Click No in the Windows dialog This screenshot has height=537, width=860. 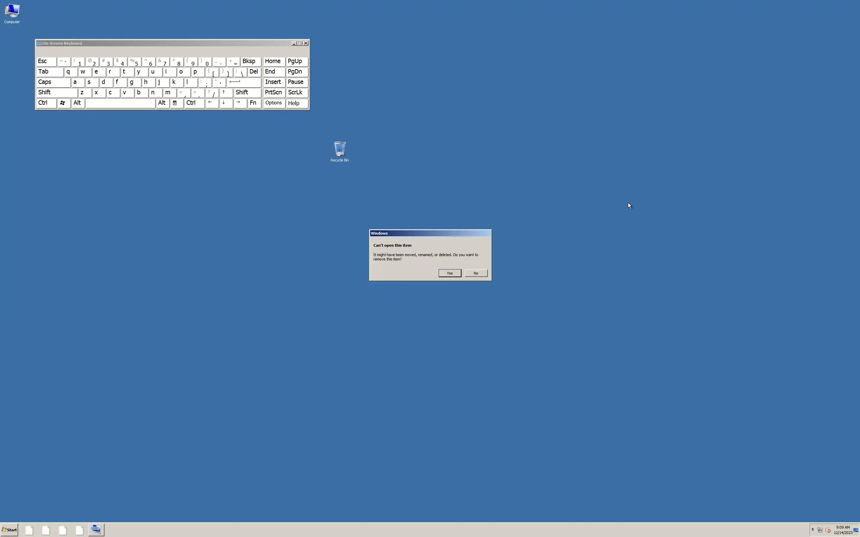click(x=476, y=273)
